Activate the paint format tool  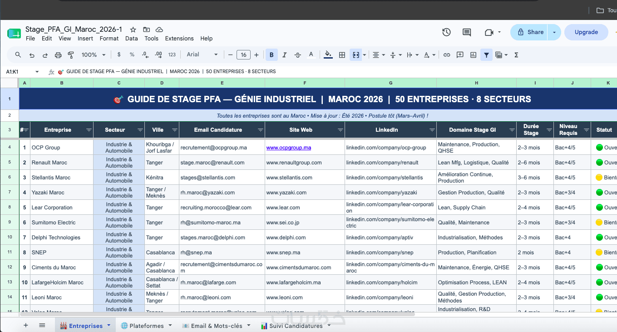click(71, 55)
